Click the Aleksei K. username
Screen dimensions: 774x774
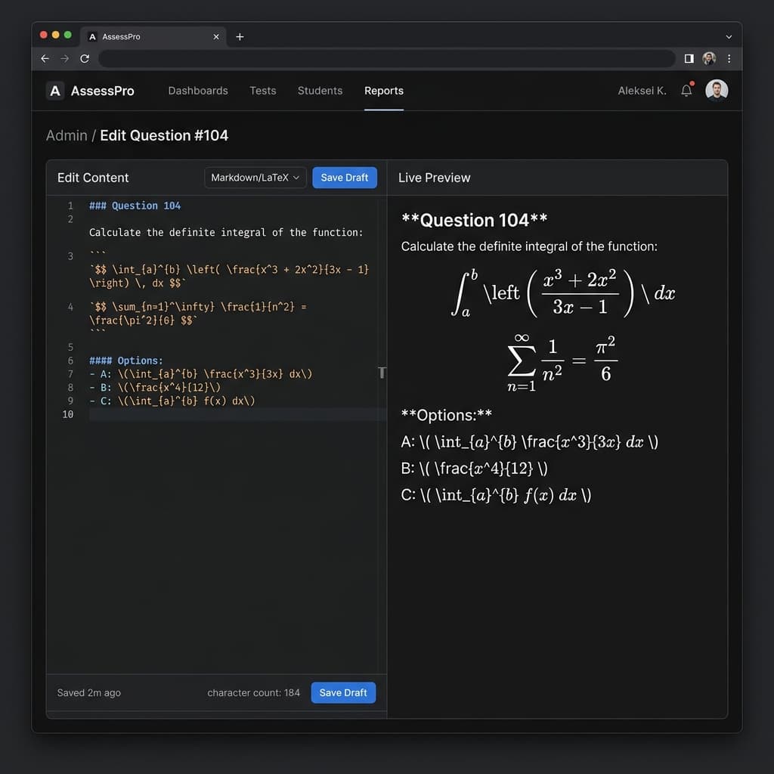[x=642, y=91]
